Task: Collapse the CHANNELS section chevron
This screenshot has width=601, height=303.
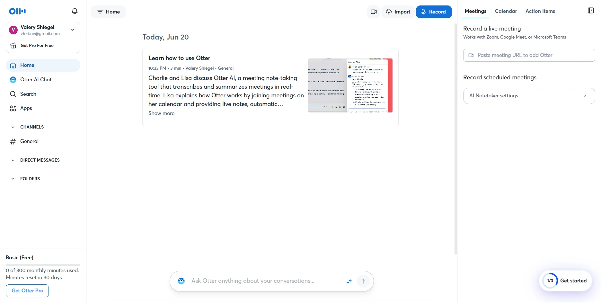Action: [13, 127]
